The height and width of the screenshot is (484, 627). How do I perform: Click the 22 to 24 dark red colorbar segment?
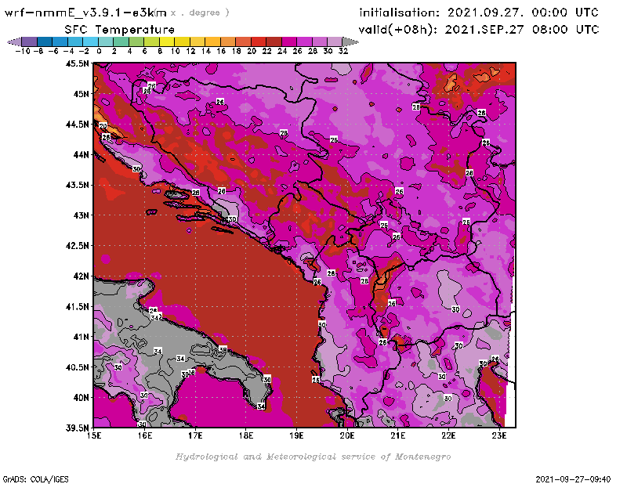[x=274, y=42]
